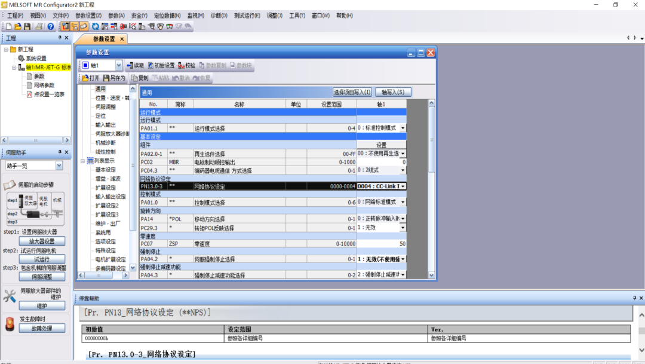The height and width of the screenshot is (364, 645).
Task: Open the PA01.0 控制模式选择 value dropdown
Action: tap(403, 202)
